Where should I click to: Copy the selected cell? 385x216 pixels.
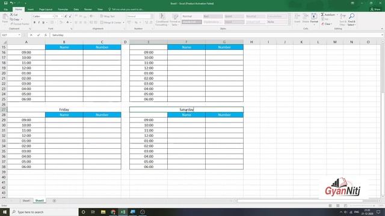click(x=15, y=19)
